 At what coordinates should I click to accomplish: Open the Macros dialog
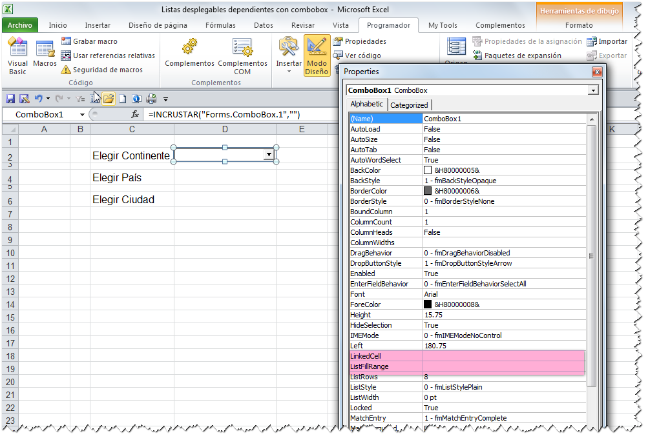(x=45, y=55)
